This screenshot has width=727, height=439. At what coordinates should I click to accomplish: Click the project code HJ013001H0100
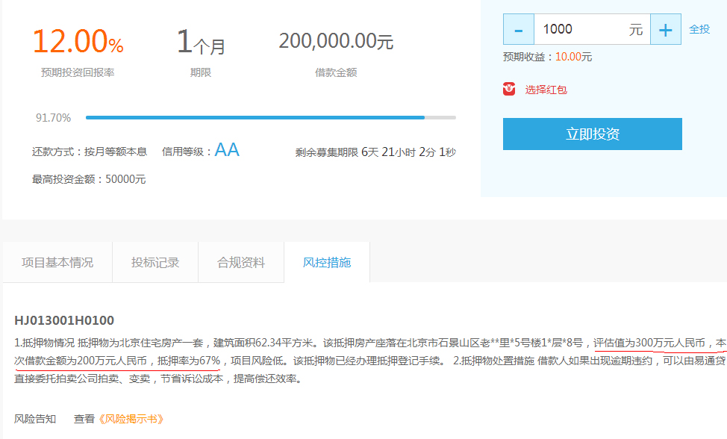[x=64, y=320]
